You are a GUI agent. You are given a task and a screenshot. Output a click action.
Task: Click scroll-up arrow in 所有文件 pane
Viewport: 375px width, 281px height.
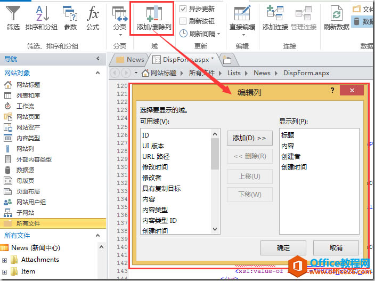(x=101, y=247)
